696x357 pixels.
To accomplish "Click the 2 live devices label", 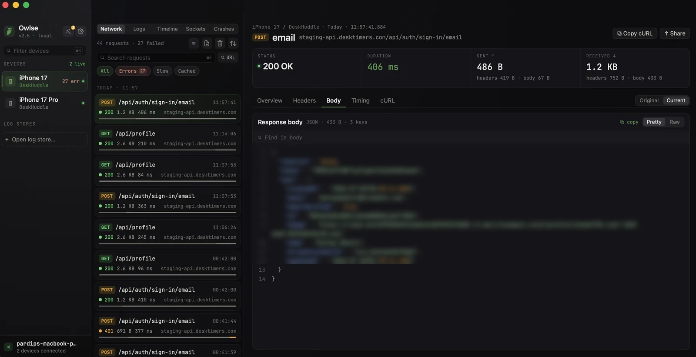I will pyautogui.click(x=77, y=64).
